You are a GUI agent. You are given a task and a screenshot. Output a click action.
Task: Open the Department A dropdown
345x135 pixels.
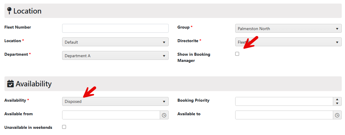tap(115, 56)
